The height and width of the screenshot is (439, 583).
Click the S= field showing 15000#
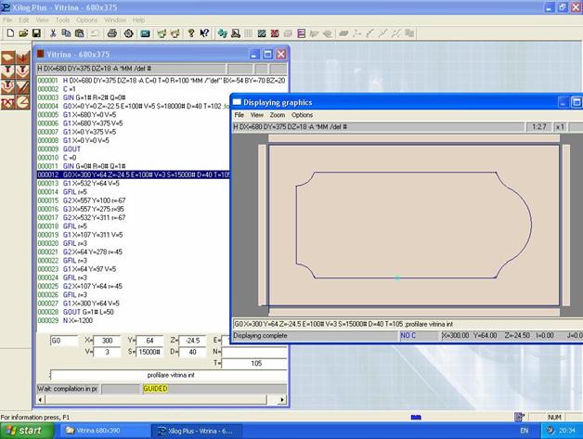[x=151, y=352]
